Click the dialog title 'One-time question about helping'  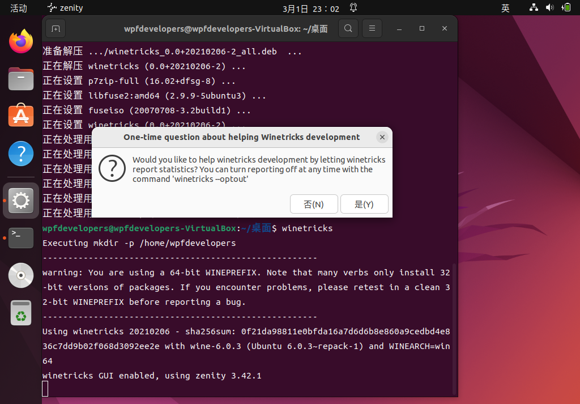pyautogui.click(x=241, y=137)
